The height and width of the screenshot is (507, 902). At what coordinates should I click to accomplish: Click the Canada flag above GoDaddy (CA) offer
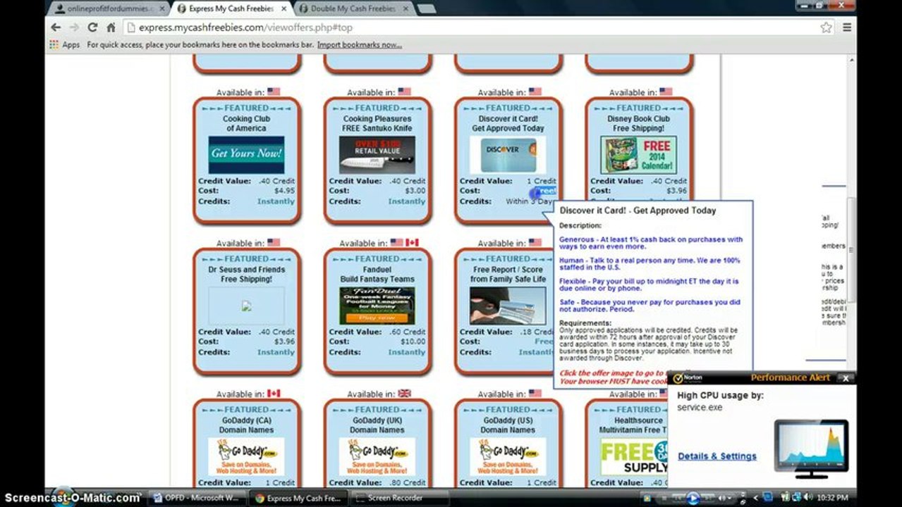coord(274,393)
